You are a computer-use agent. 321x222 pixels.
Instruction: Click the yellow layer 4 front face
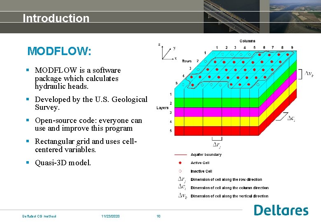tap(216, 121)
